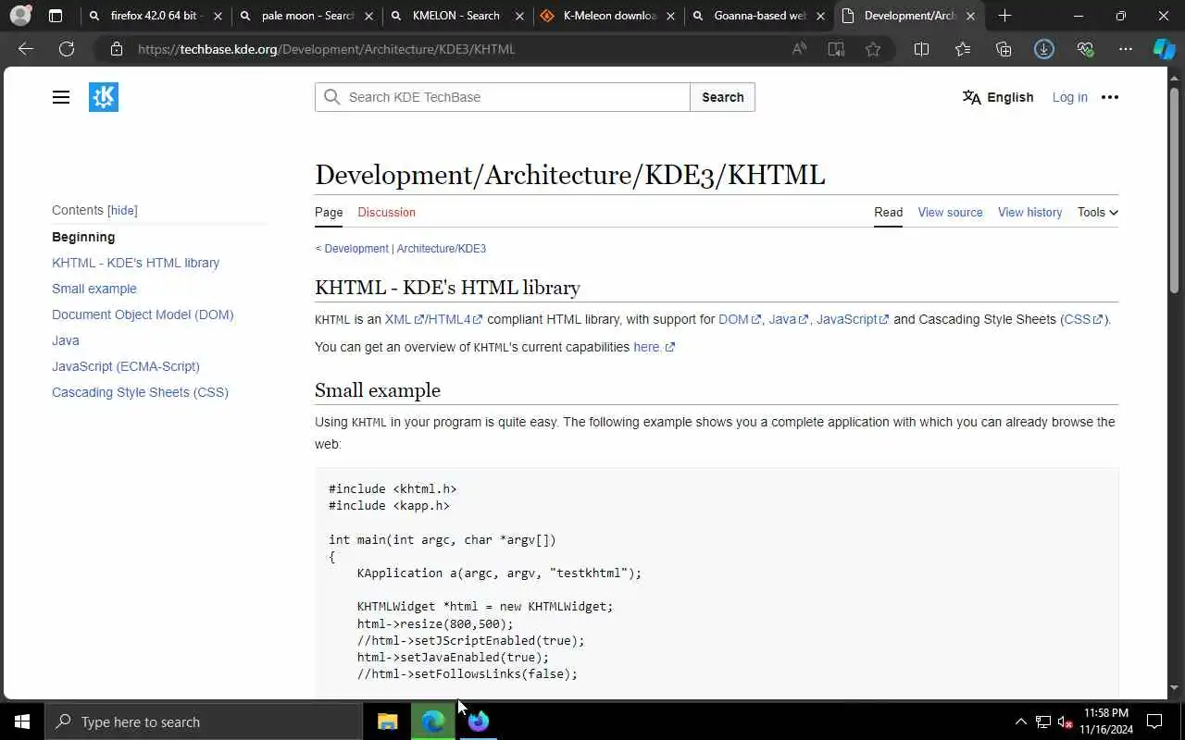The width and height of the screenshot is (1185, 740).
Task: Open the JavaScript external link
Action: [852, 319]
